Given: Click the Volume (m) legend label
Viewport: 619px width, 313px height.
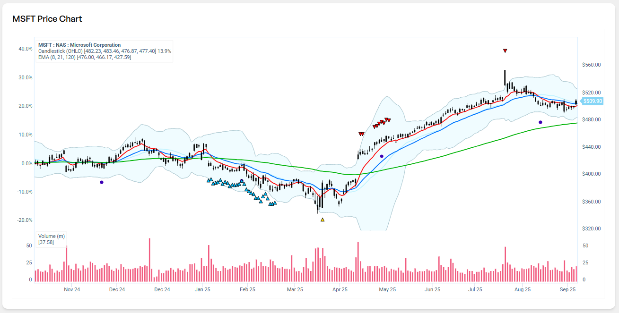Looking at the screenshot, I should click(x=52, y=236).
